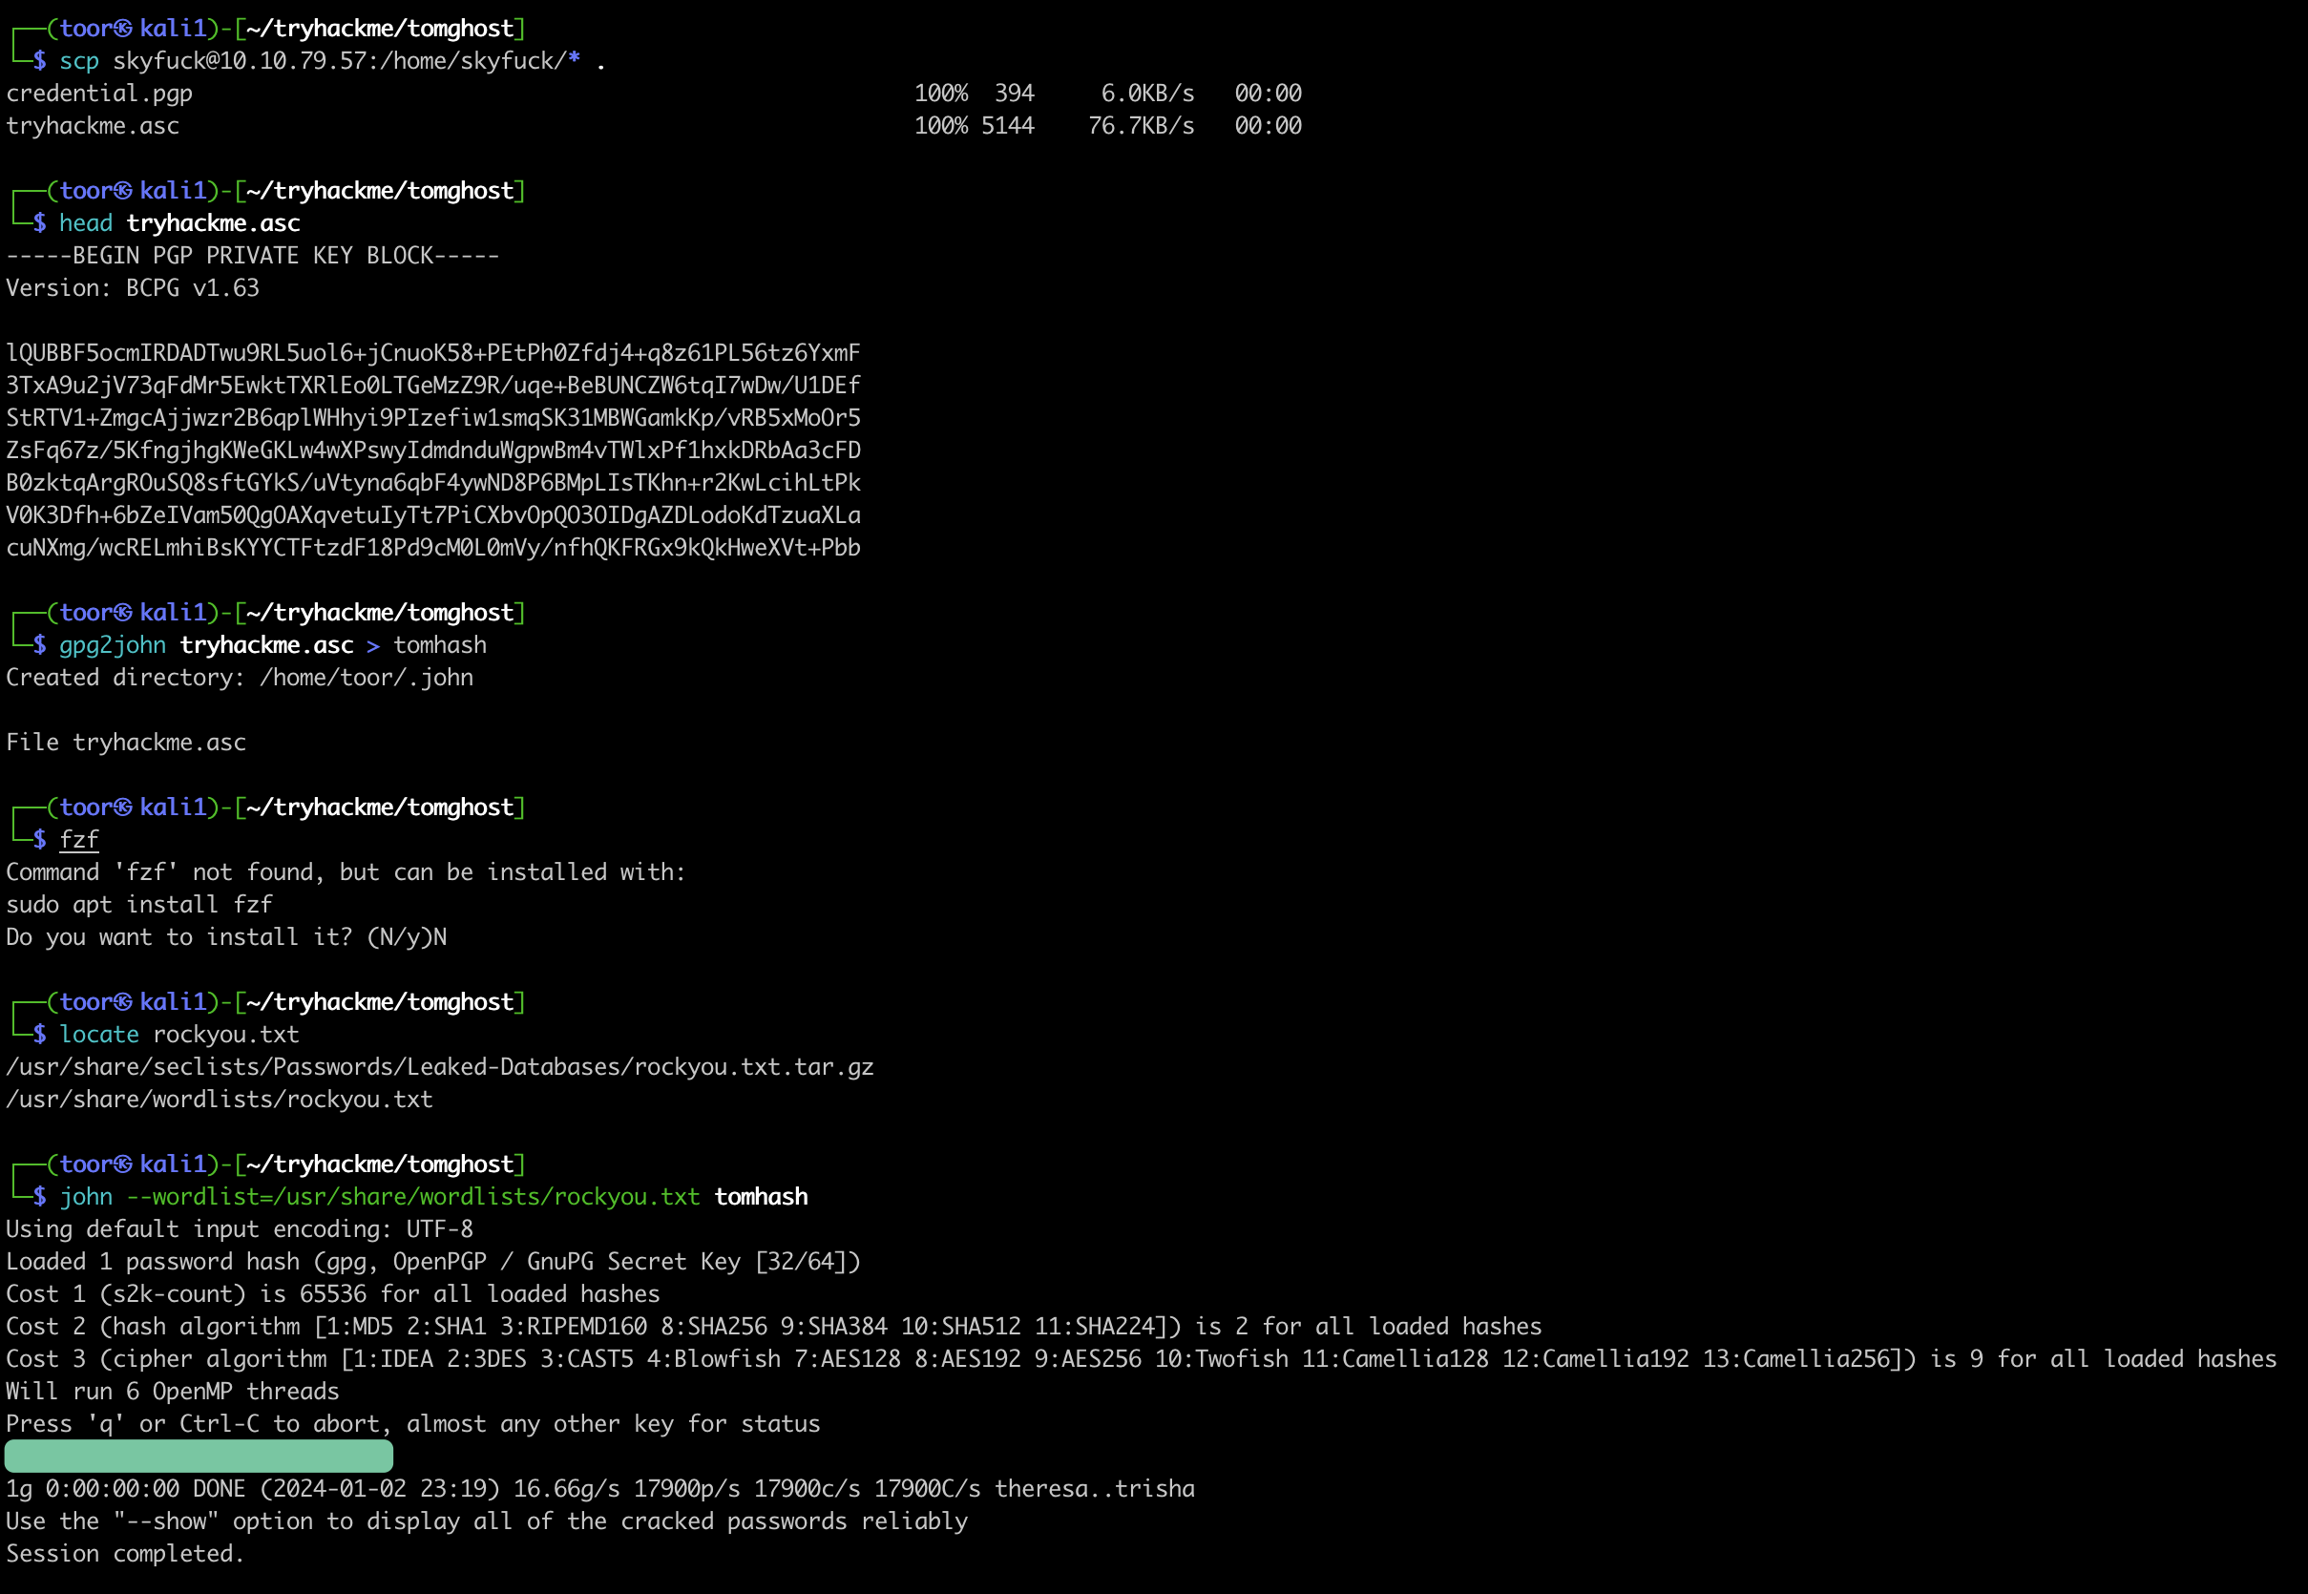Click tomhash after the redirect arrow
2308x1594 pixels.
click(439, 645)
